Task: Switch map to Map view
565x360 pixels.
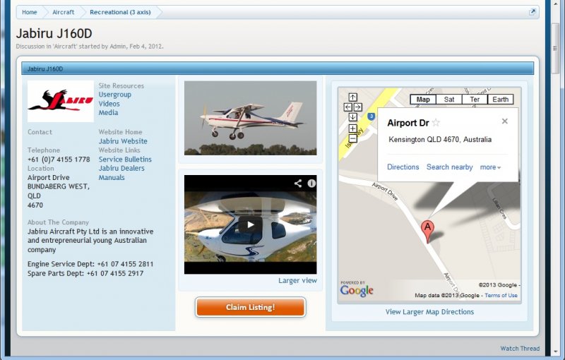Action: click(x=423, y=100)
